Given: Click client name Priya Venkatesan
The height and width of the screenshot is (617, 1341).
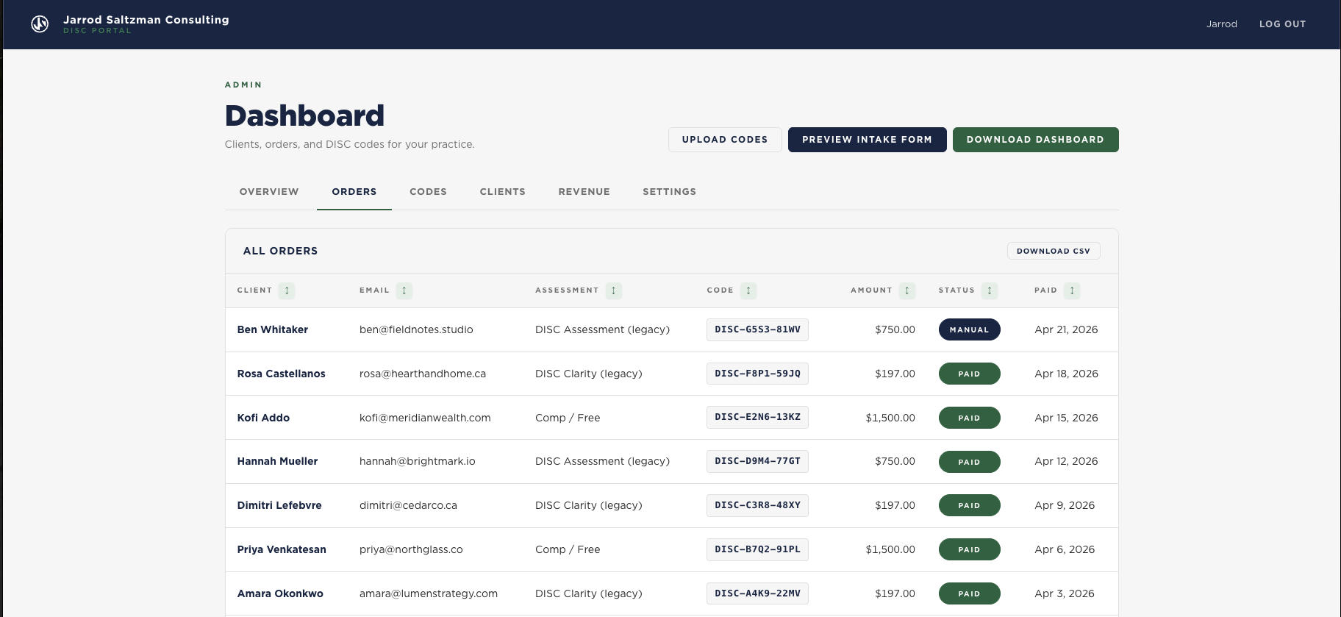Looking at the screenshot, I should (282, 549).
